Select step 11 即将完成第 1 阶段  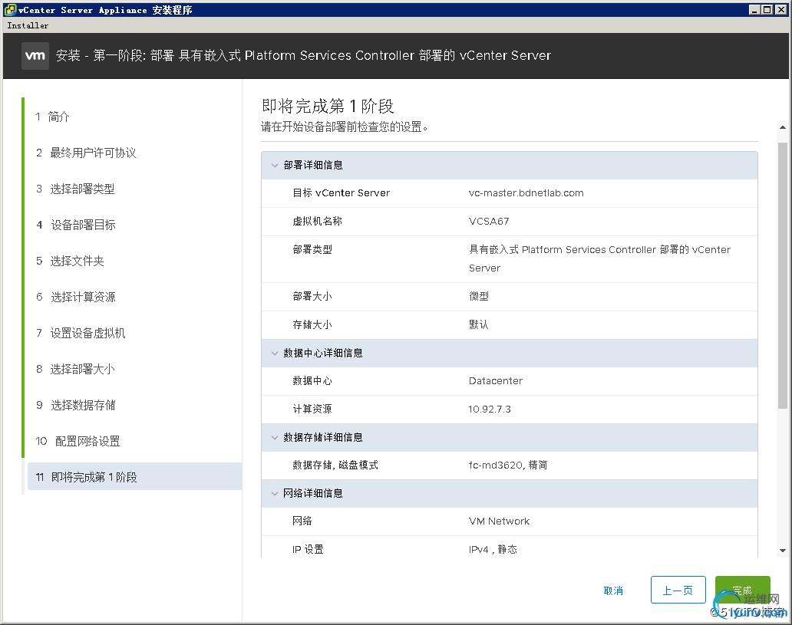click(134, 476)
